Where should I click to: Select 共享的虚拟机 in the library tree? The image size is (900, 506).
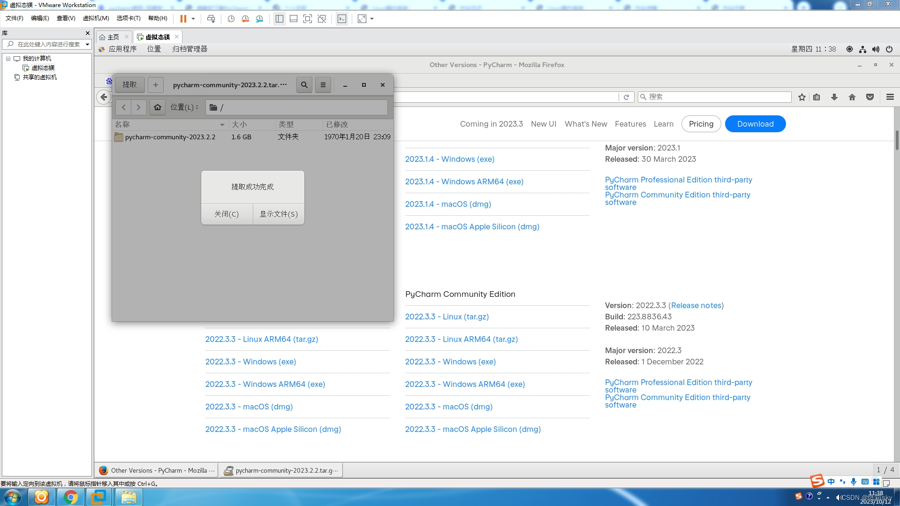(x=40, y=77)
